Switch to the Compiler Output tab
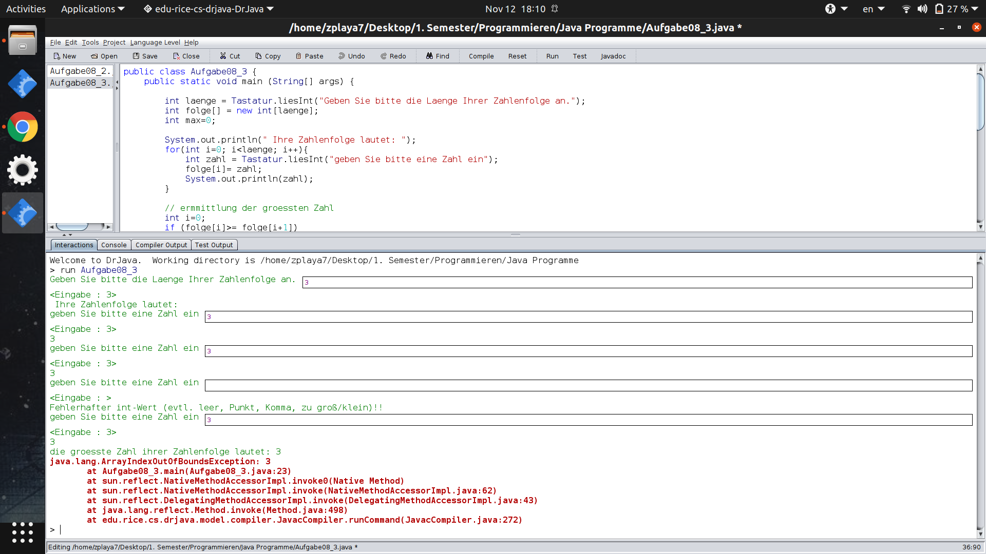The width and height of the screenshot is (986, 554). tap(161, 245)
